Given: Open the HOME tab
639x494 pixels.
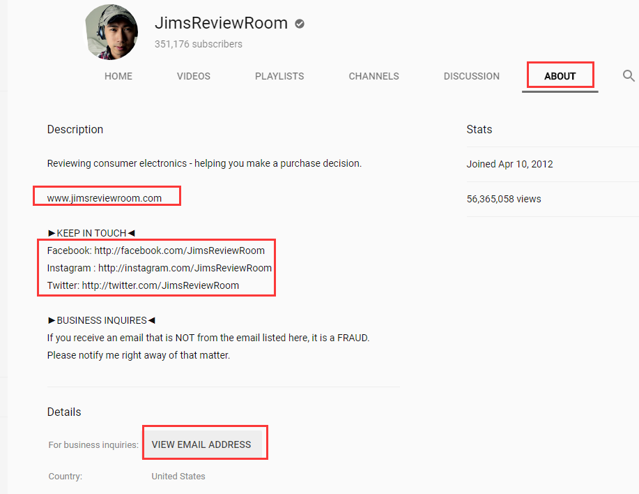Looking at the screenshot, I should click(118, 76).
